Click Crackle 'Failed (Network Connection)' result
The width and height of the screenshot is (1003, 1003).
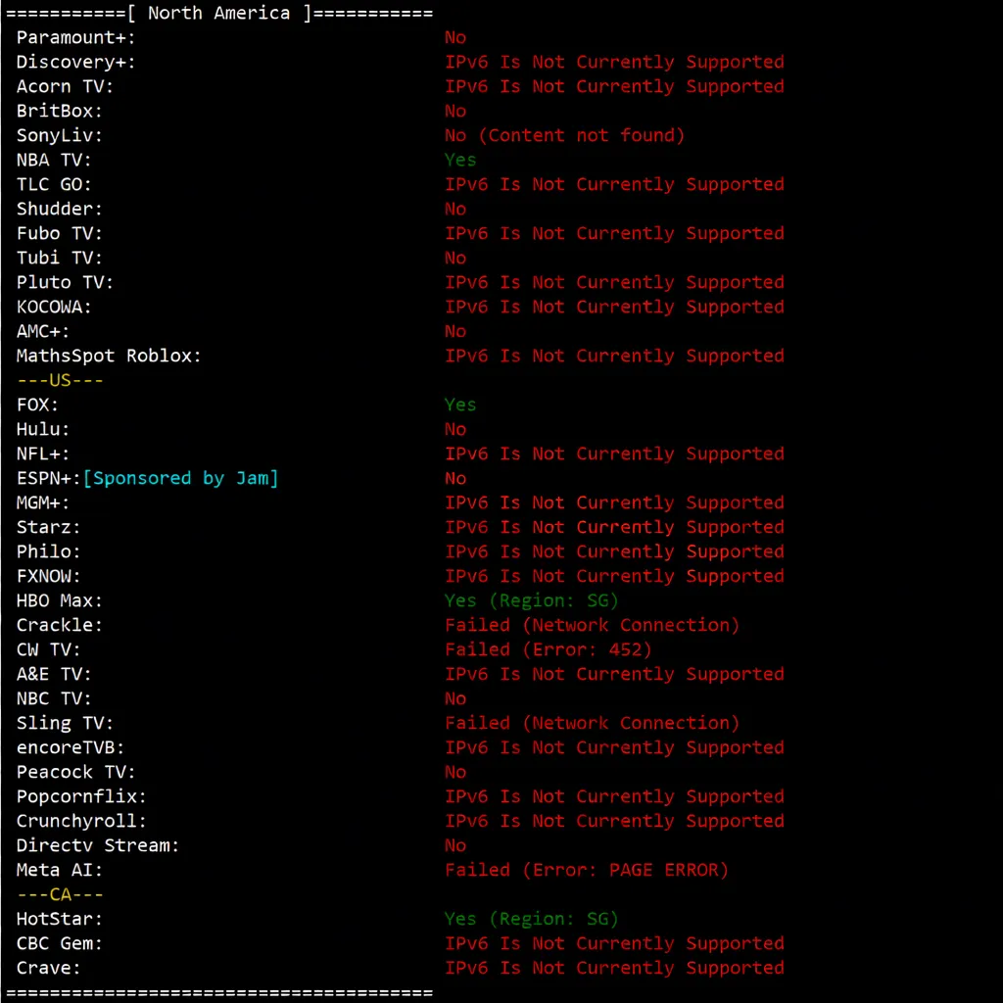click(x=592, y=625)
